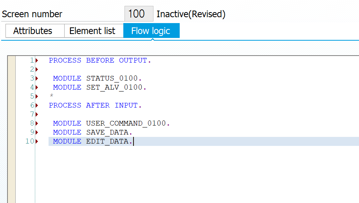
Task: Open the Element list tab
Action: 94,31
